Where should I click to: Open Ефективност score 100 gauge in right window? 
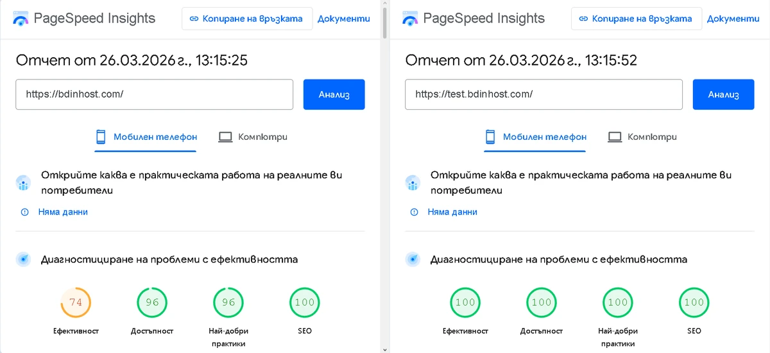coord(465,303)
